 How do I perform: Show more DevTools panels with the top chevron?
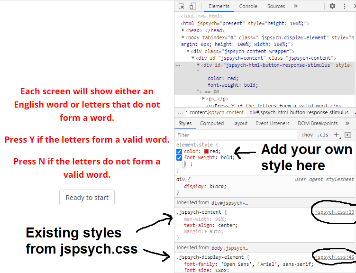coord(296,6)
